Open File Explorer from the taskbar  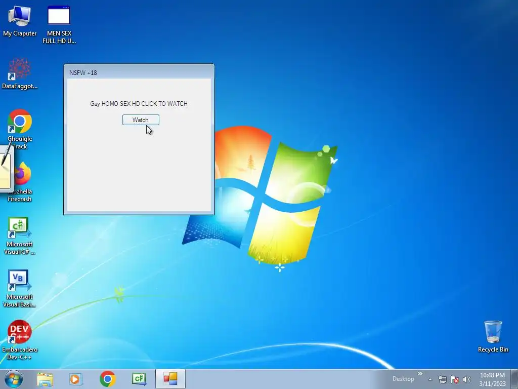click(45, 379)
